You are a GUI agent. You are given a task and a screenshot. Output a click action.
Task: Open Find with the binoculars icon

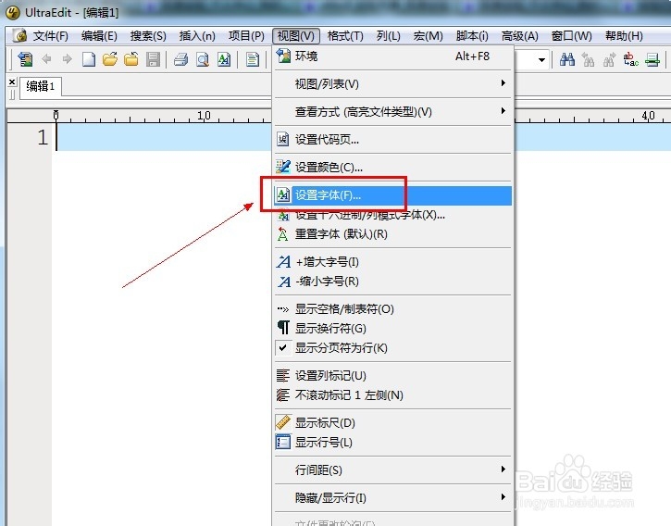click(x=567, y=59)
